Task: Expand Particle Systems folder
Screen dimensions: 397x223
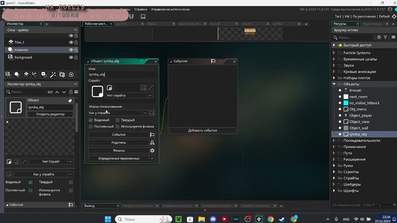Action: pyautogui.click(x=334, y=53)
